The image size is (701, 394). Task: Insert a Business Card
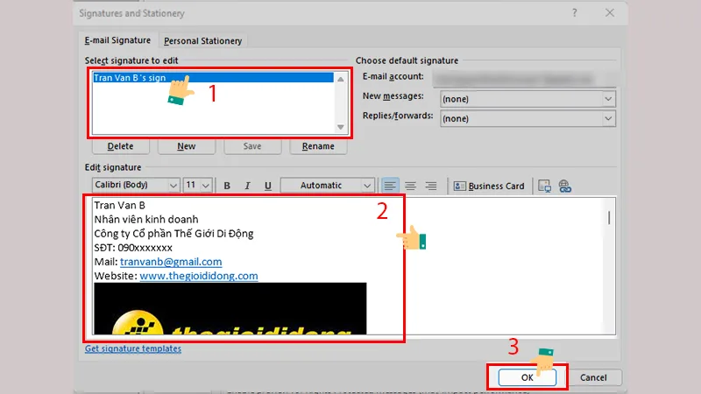(x=489, y=186)
